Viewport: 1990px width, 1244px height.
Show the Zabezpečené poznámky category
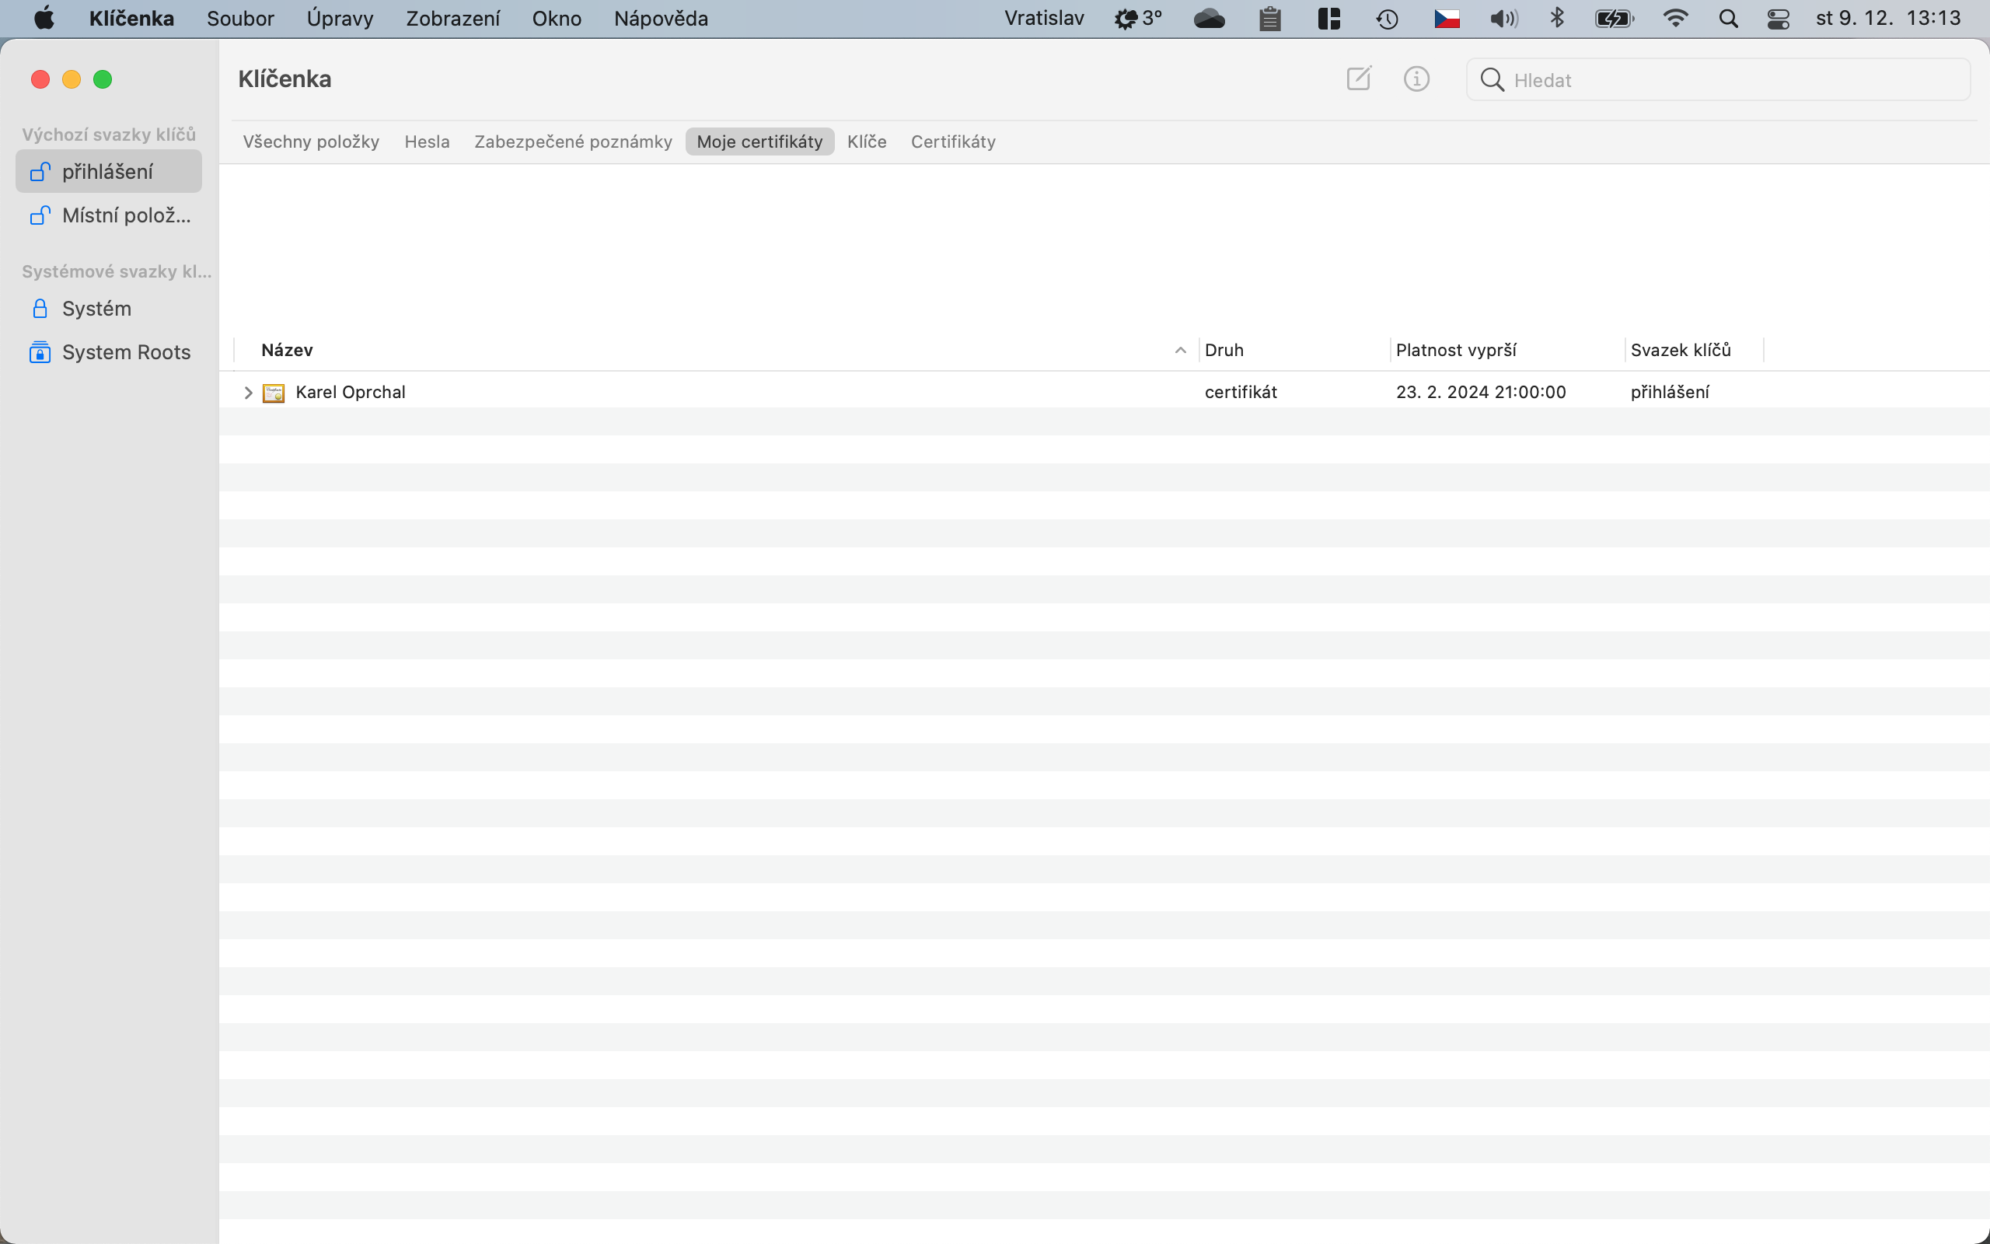click(573, 142)
